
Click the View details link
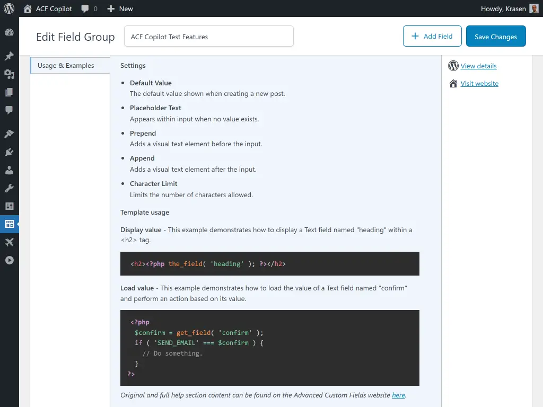coord(478,66)
